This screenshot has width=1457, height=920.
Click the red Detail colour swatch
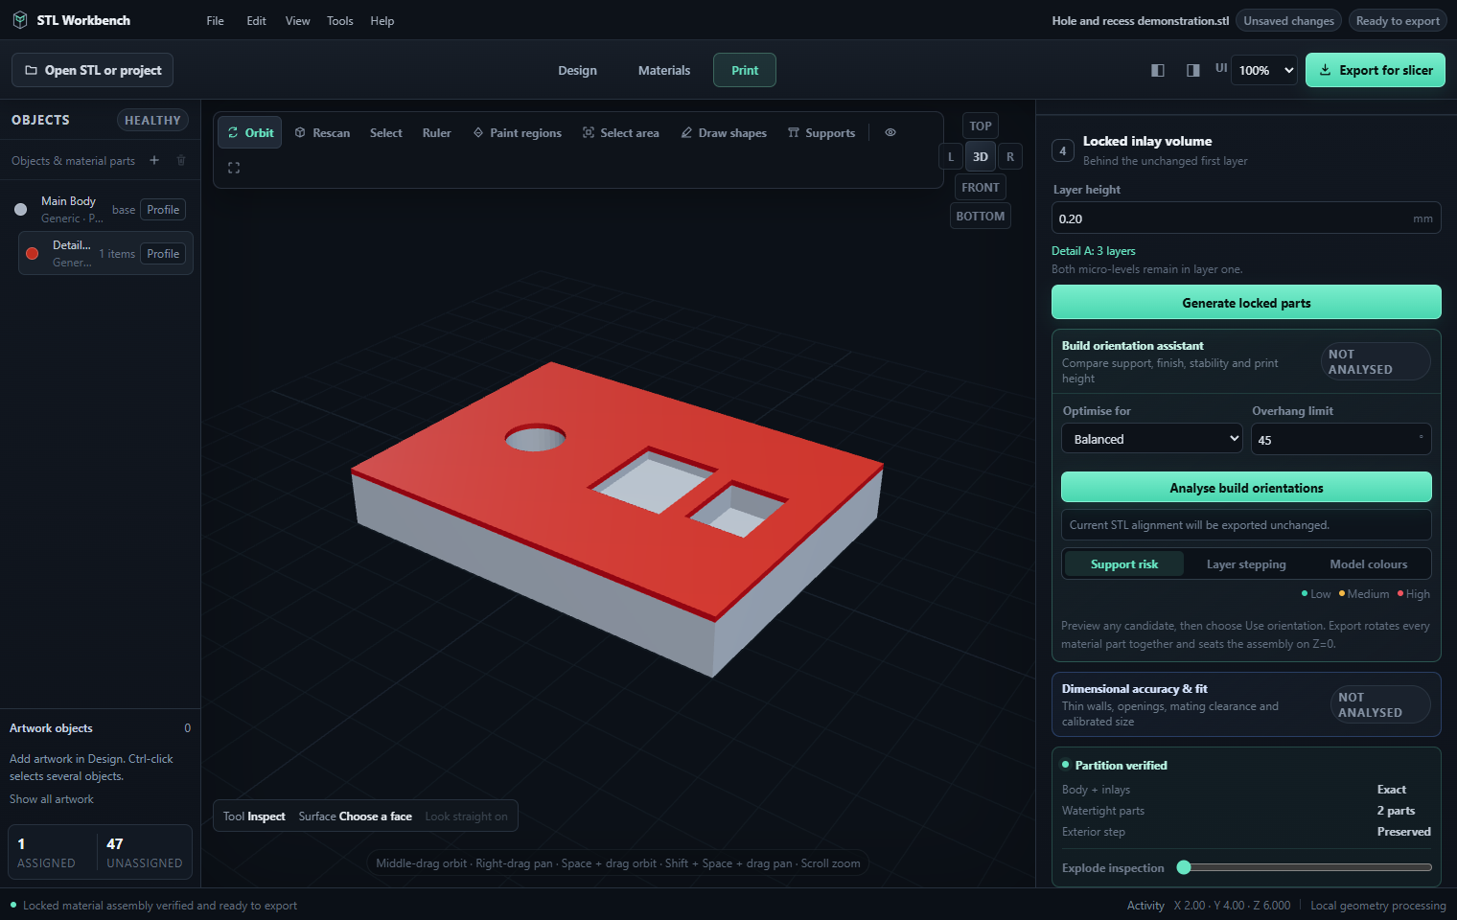coord(32,253)
